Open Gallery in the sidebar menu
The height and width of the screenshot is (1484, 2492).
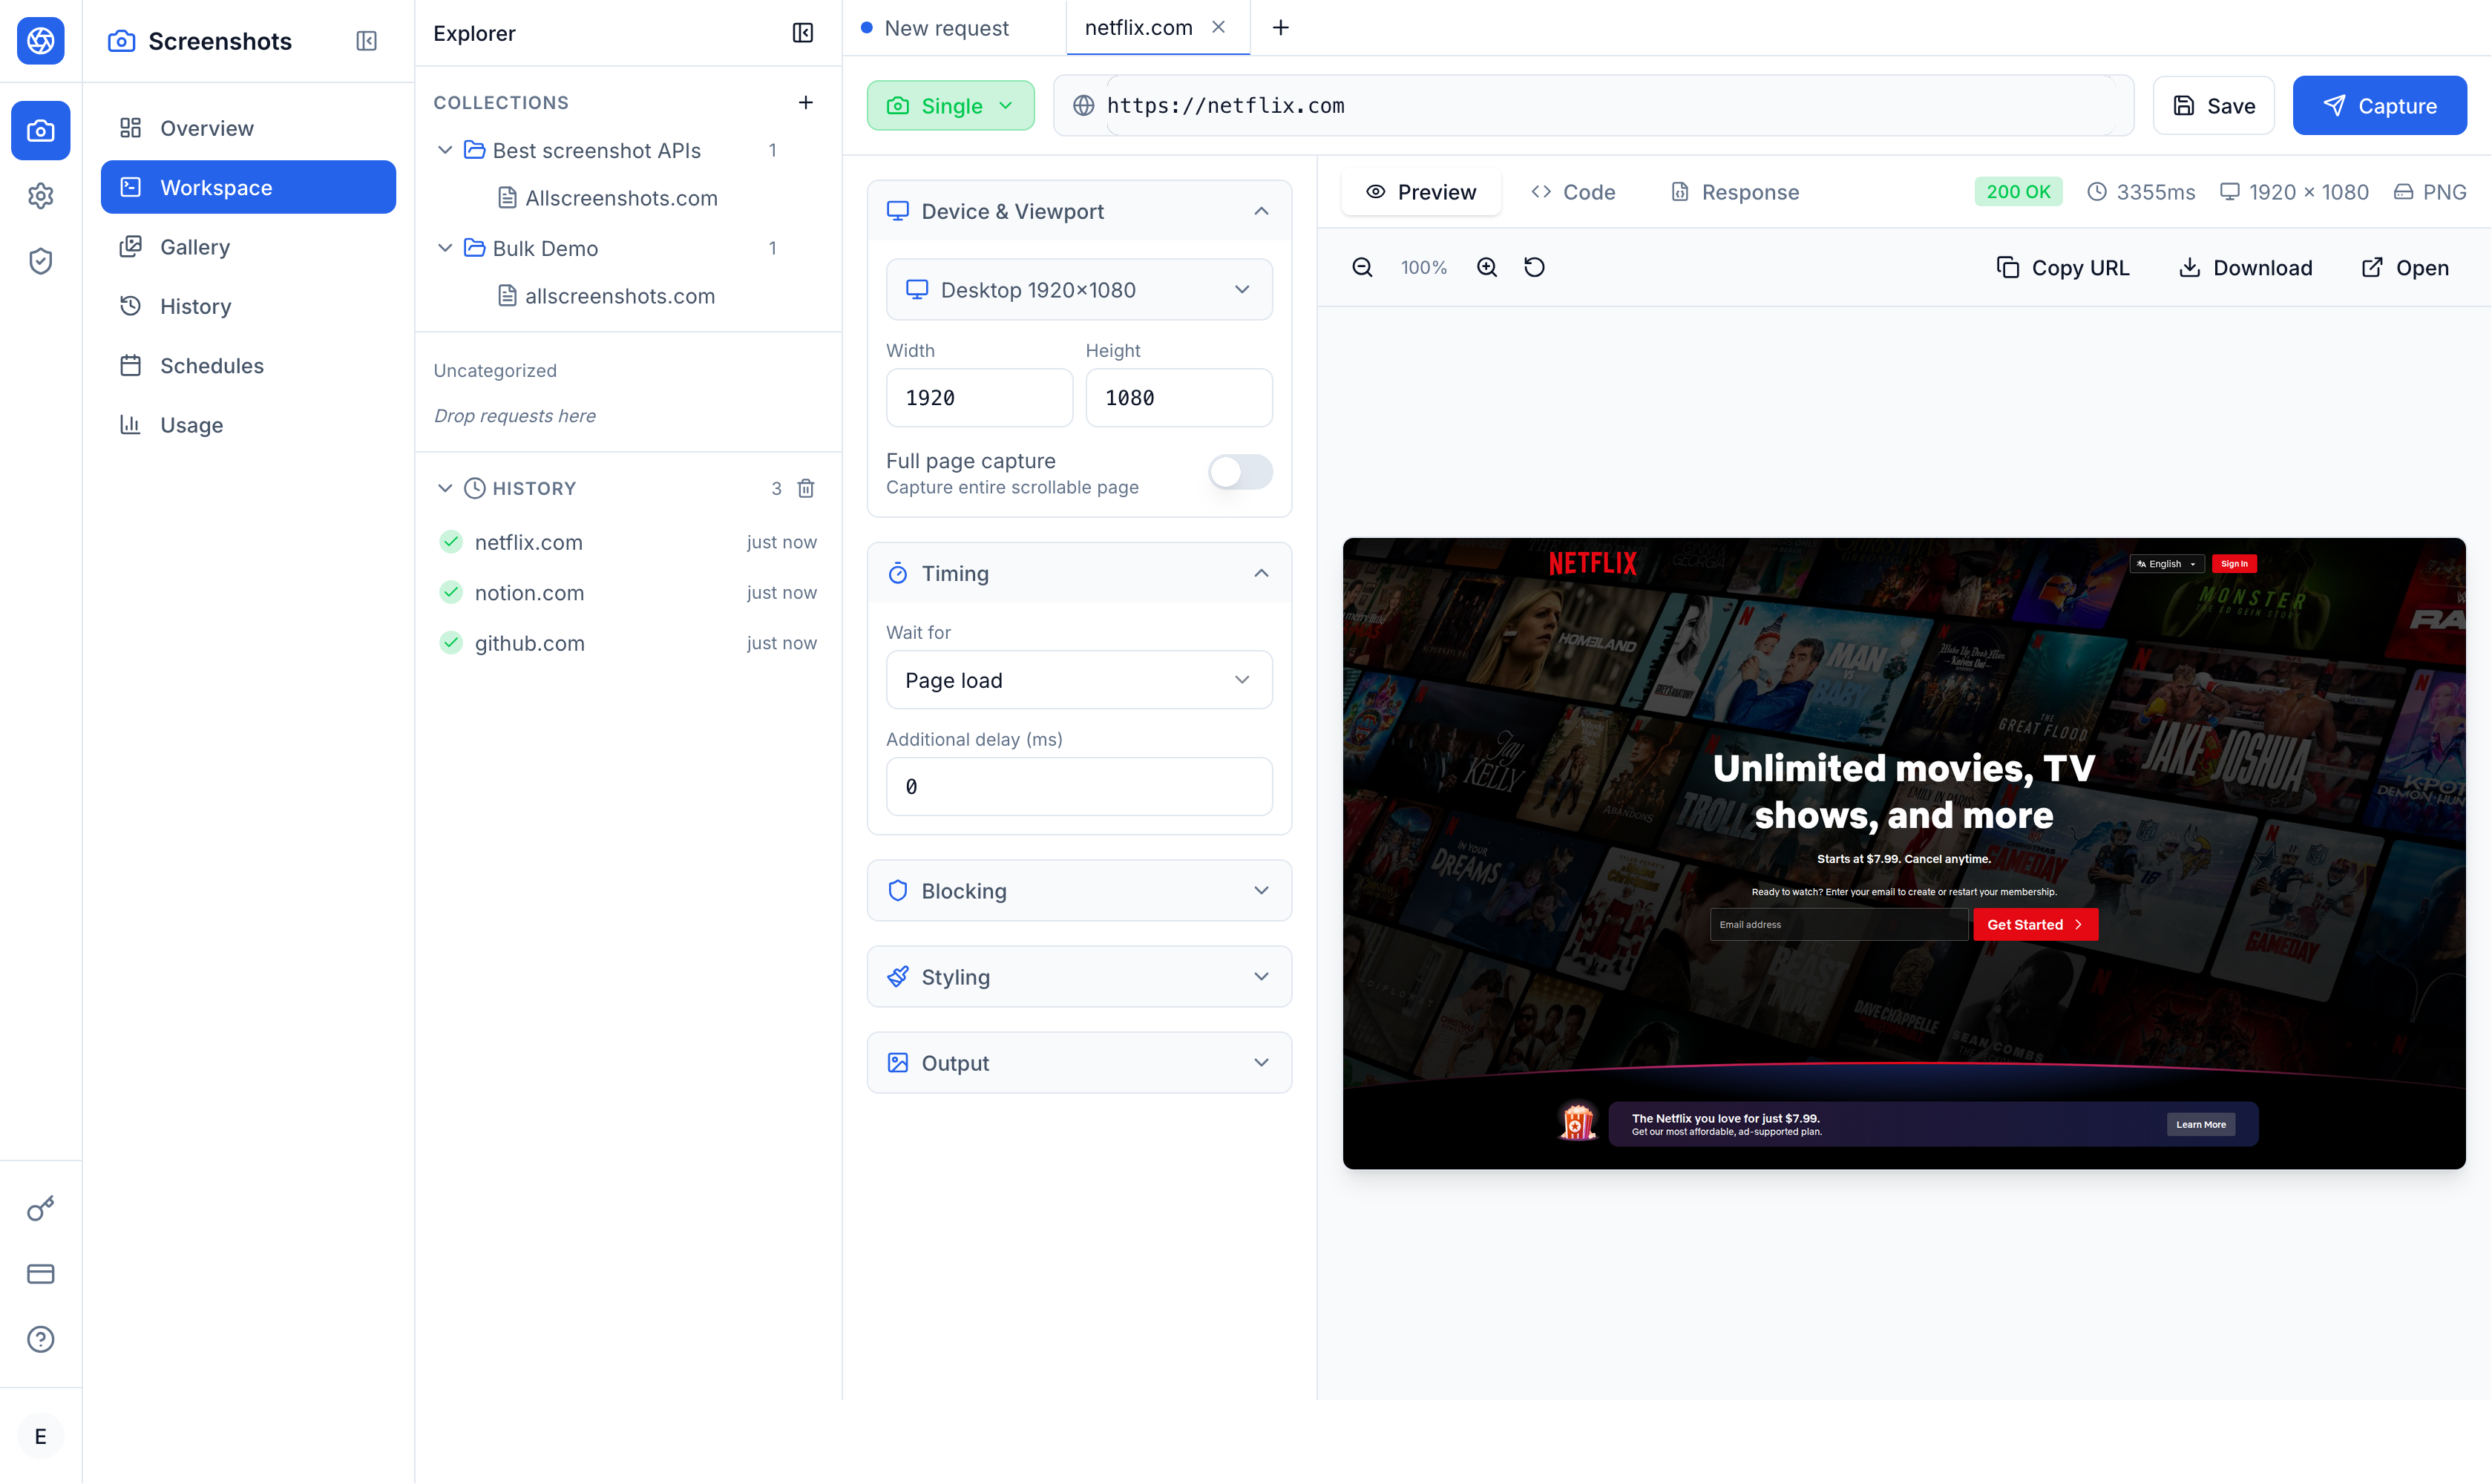pyautogui.click(x=195, y=247)
